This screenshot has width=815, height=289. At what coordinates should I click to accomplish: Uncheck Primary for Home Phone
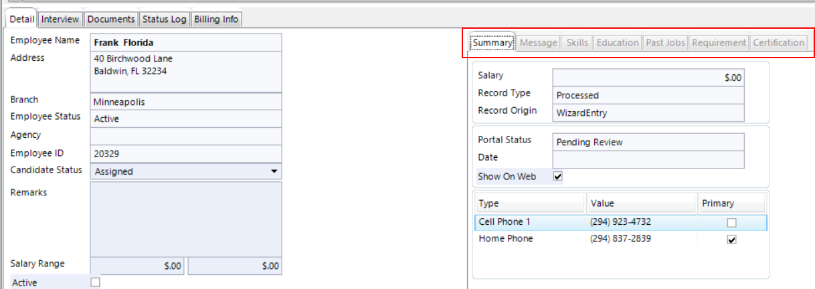[x=731, y=239]
